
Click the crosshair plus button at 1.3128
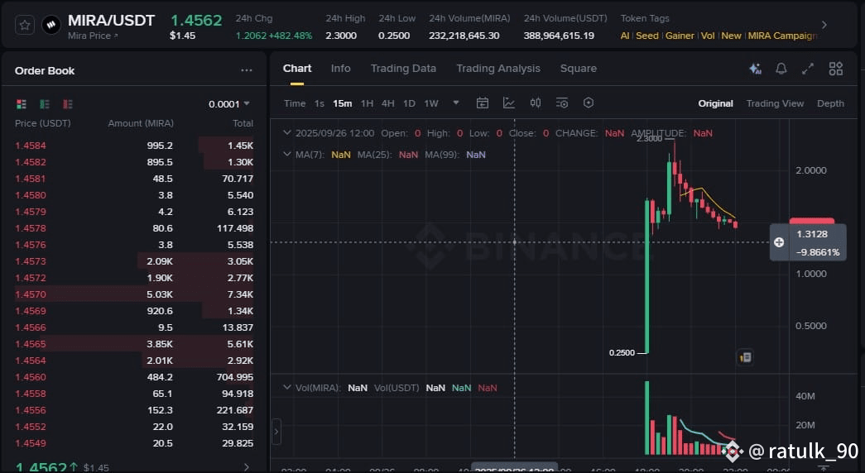pos(779,242)
